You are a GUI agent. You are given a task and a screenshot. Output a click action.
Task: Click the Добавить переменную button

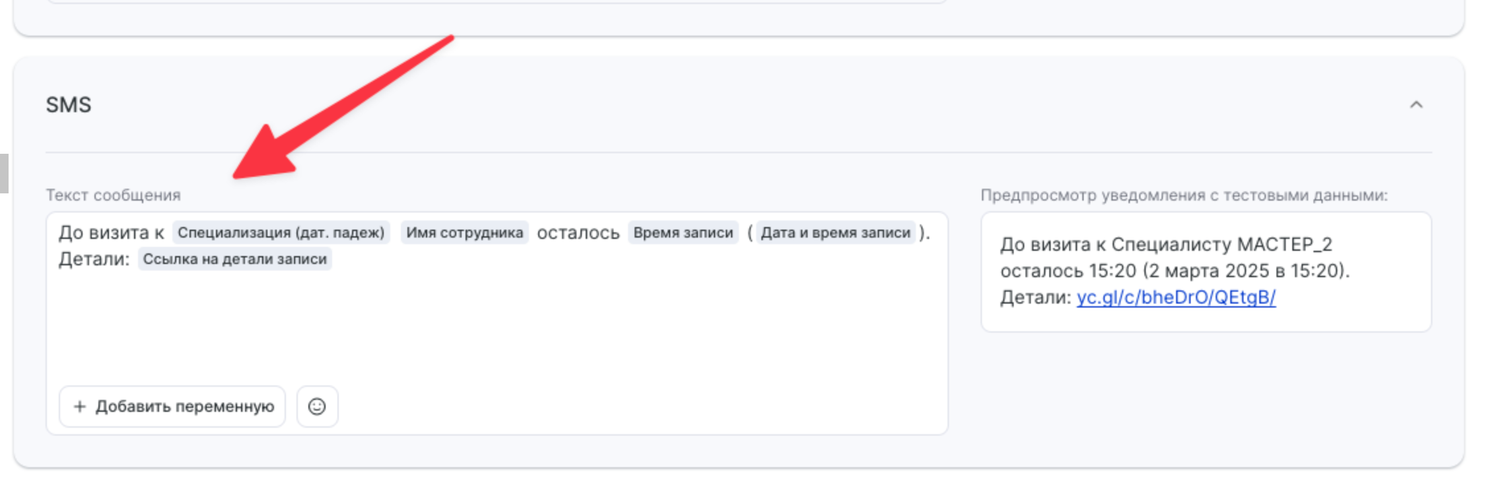point(172,407)
